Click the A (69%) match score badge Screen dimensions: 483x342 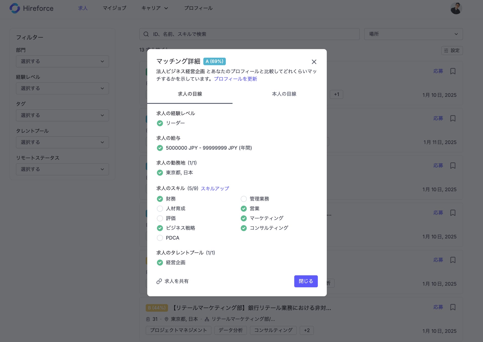click(x=214, y=61)
